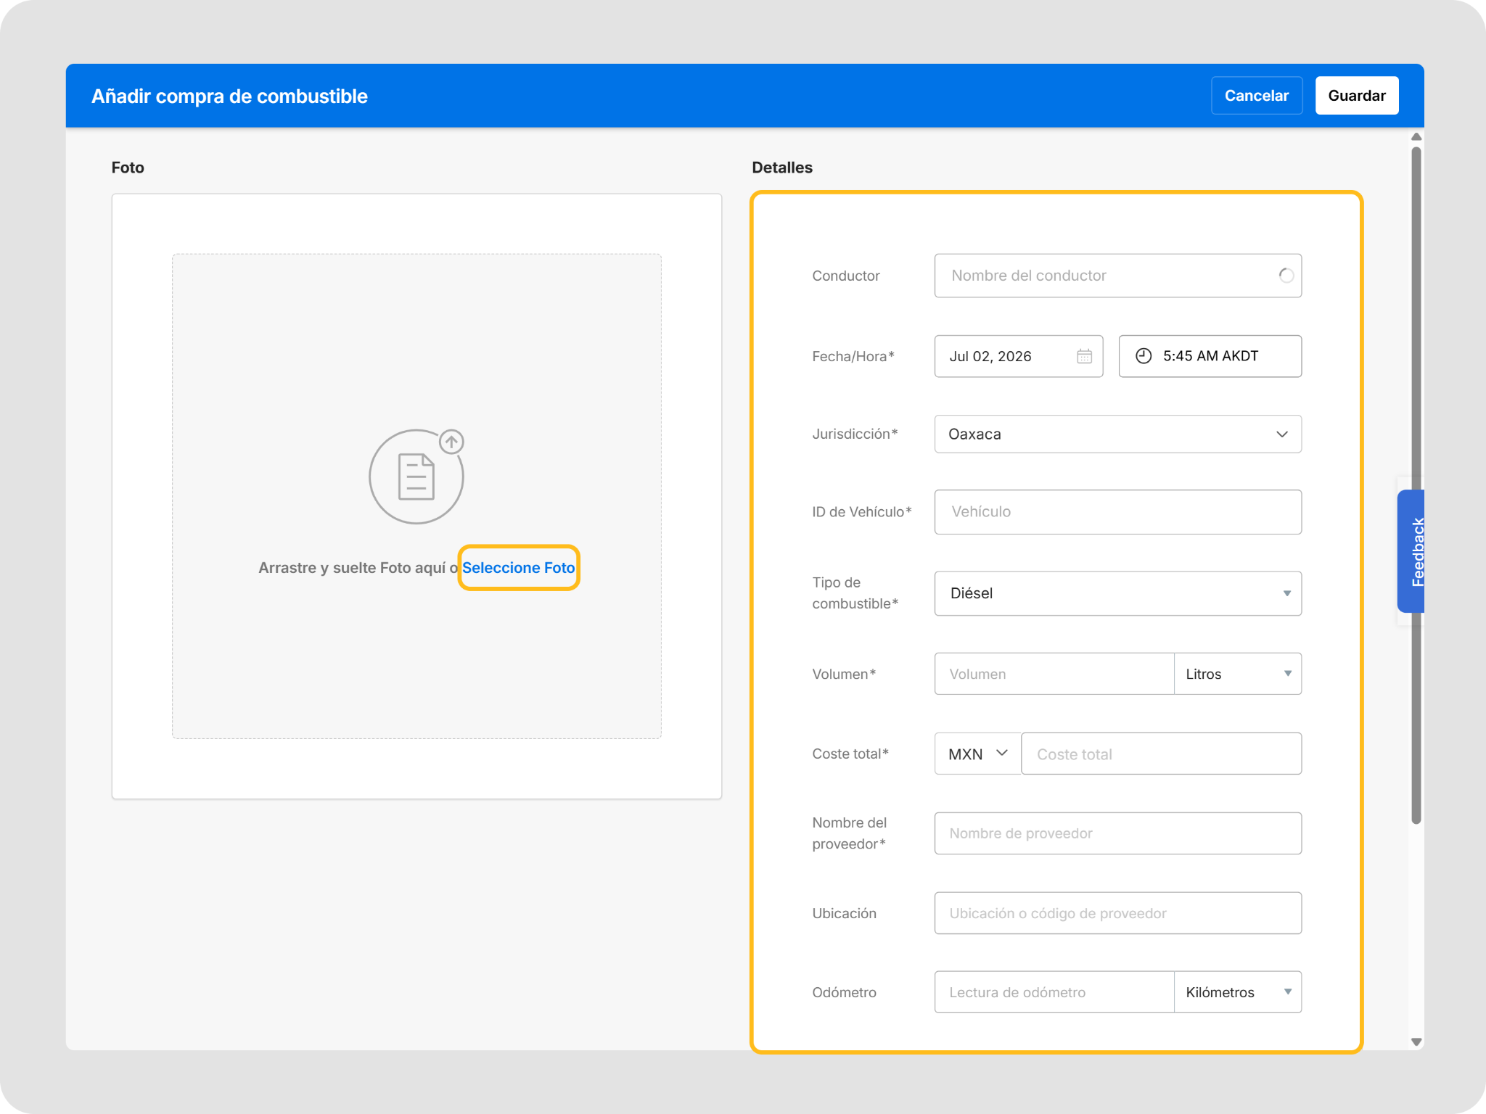
Task: Click the scrollbar up arrow
Action: [x=1416, y=136]
